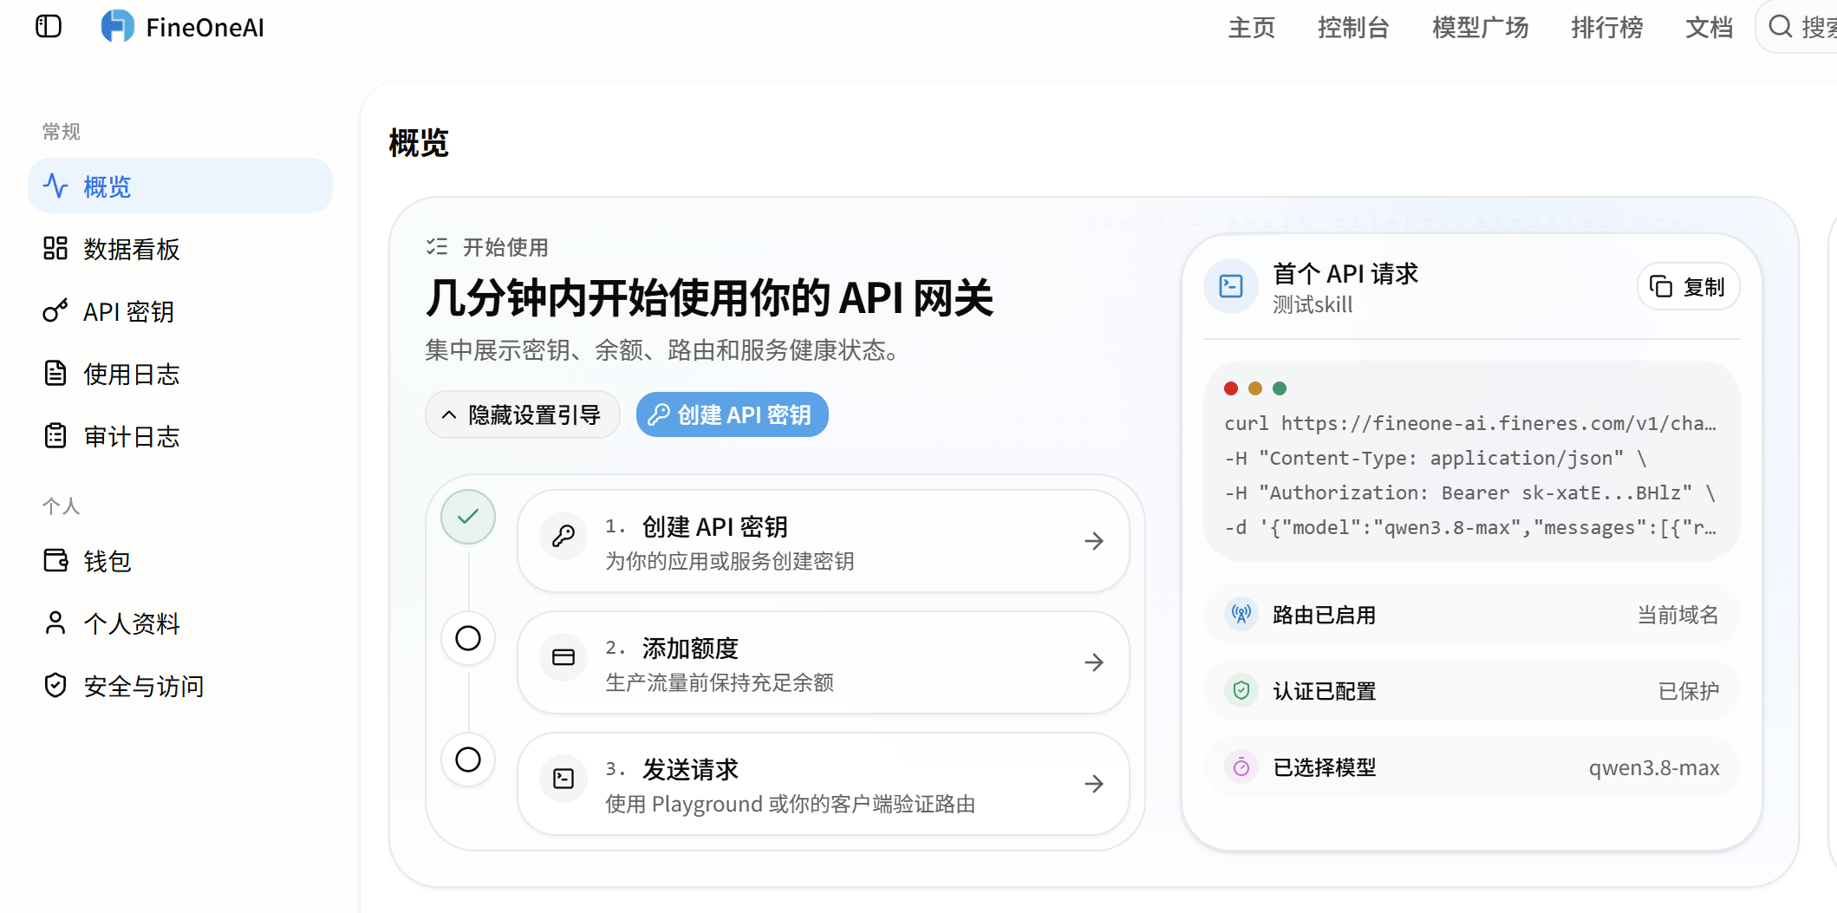
Task: Click the 当前域名 status label
Action: 1678,615
